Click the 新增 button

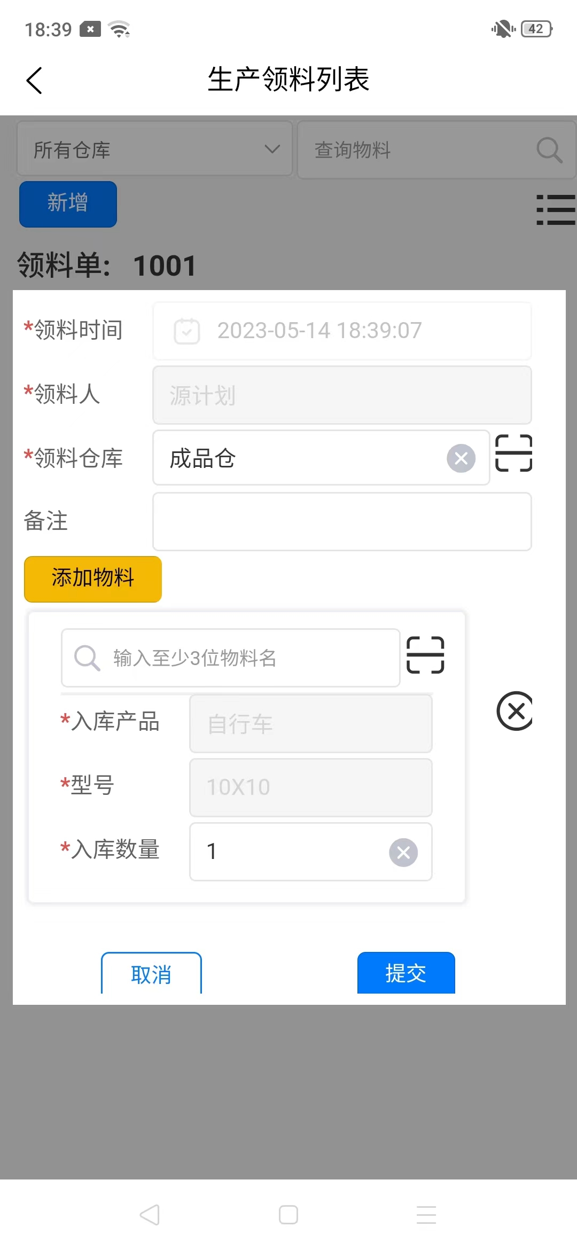coord(68,204)
